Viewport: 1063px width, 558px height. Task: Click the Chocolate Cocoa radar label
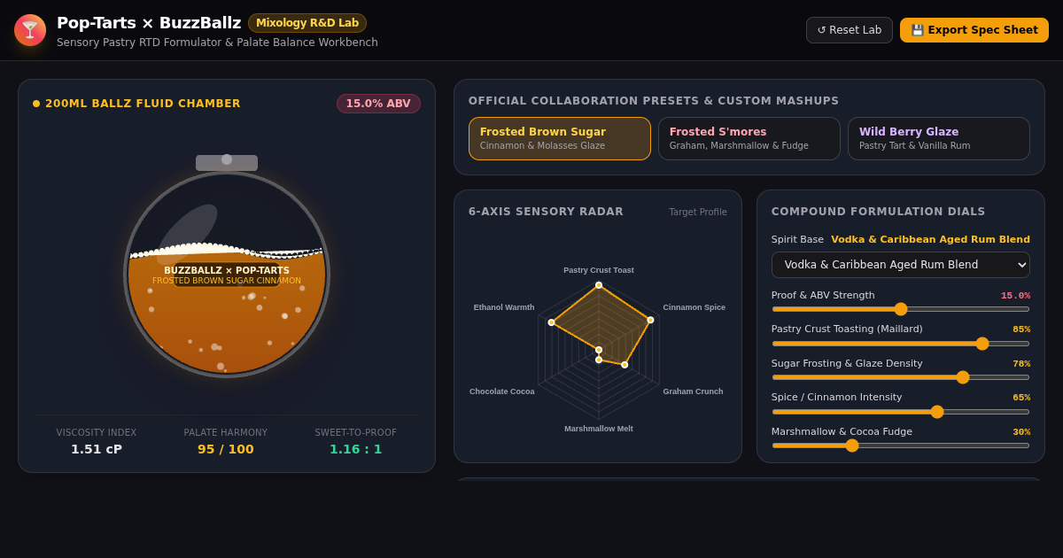tap(502, 391)
